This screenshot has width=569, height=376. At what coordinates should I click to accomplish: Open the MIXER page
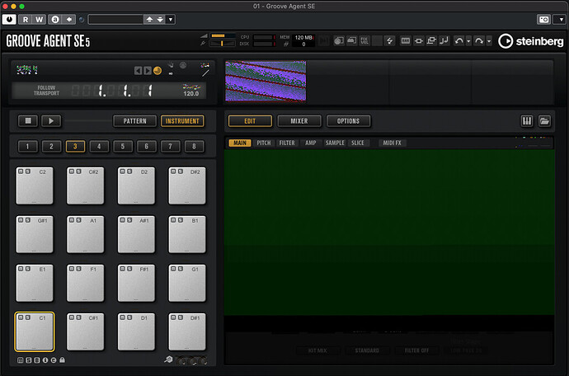(299, 121)
